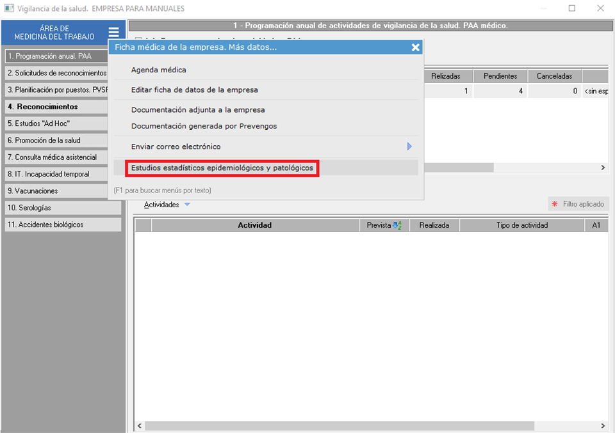Screen dimensions: 615x433
Task: Open Documentación adjunta a la empresa
Action: point(197,110)
